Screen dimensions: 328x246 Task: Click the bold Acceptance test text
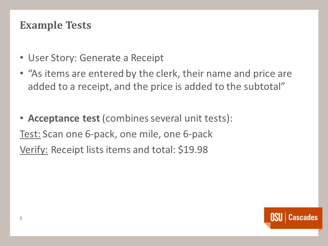pyautogui.click(x=64, y=119)
